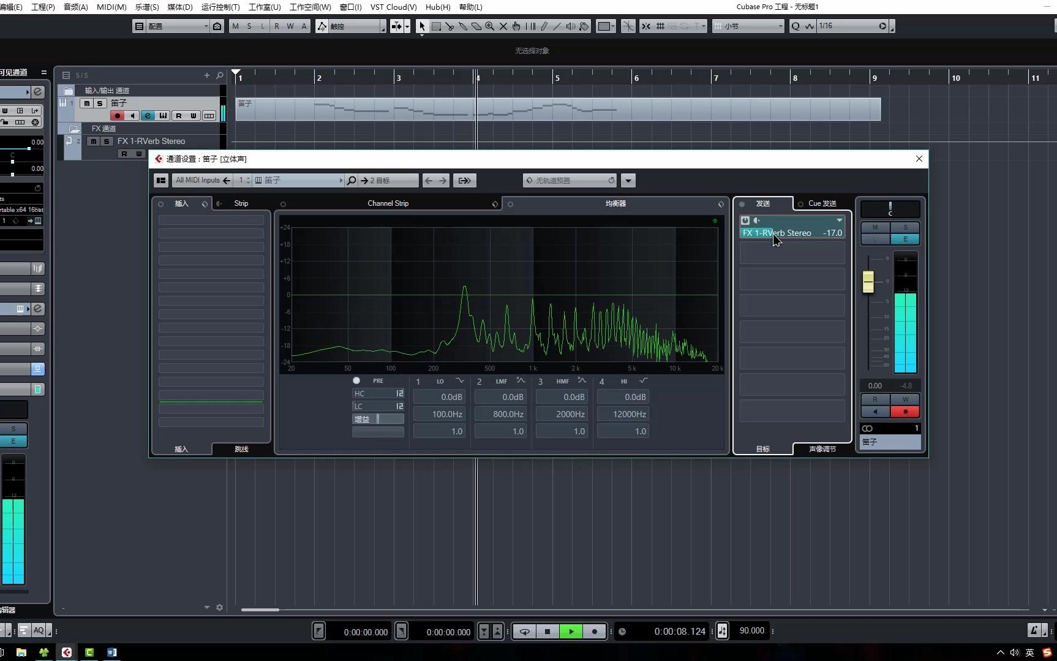
Task: Select the Play speaker tool
Action: click(x=571, y=26)
